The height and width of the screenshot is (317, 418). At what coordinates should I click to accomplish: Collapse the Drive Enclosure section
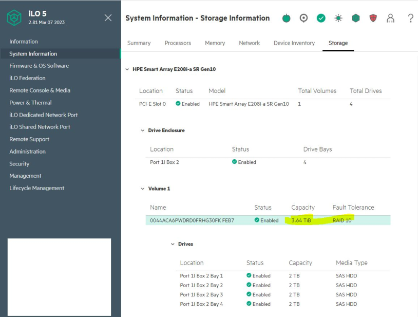(x=143, y=130)
